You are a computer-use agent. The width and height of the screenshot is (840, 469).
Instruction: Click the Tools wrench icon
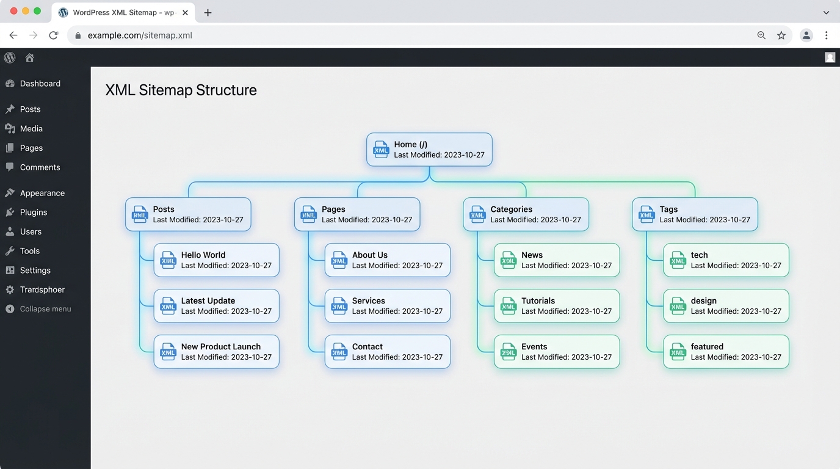point(10,251)
